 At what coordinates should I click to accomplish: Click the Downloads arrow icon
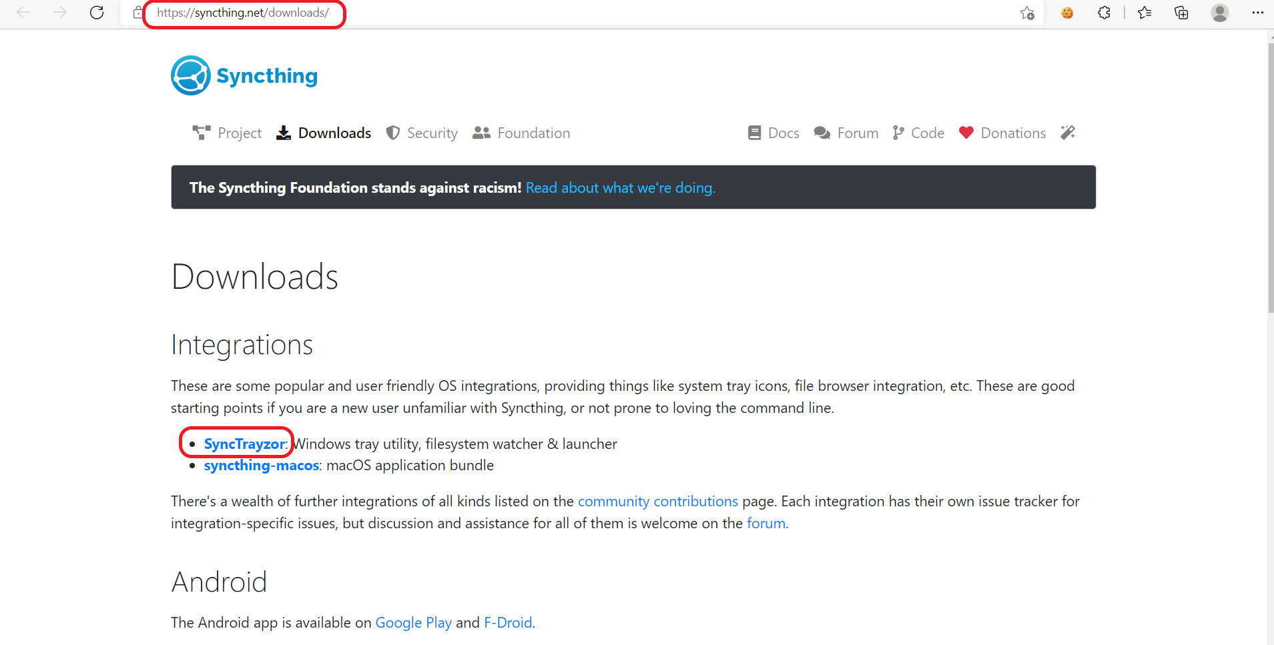click(284, 133)
